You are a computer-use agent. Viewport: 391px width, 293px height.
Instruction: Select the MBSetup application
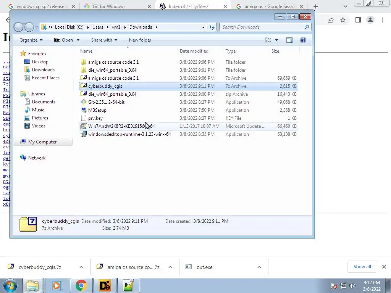pyautogui.click(x=188, y=110)
